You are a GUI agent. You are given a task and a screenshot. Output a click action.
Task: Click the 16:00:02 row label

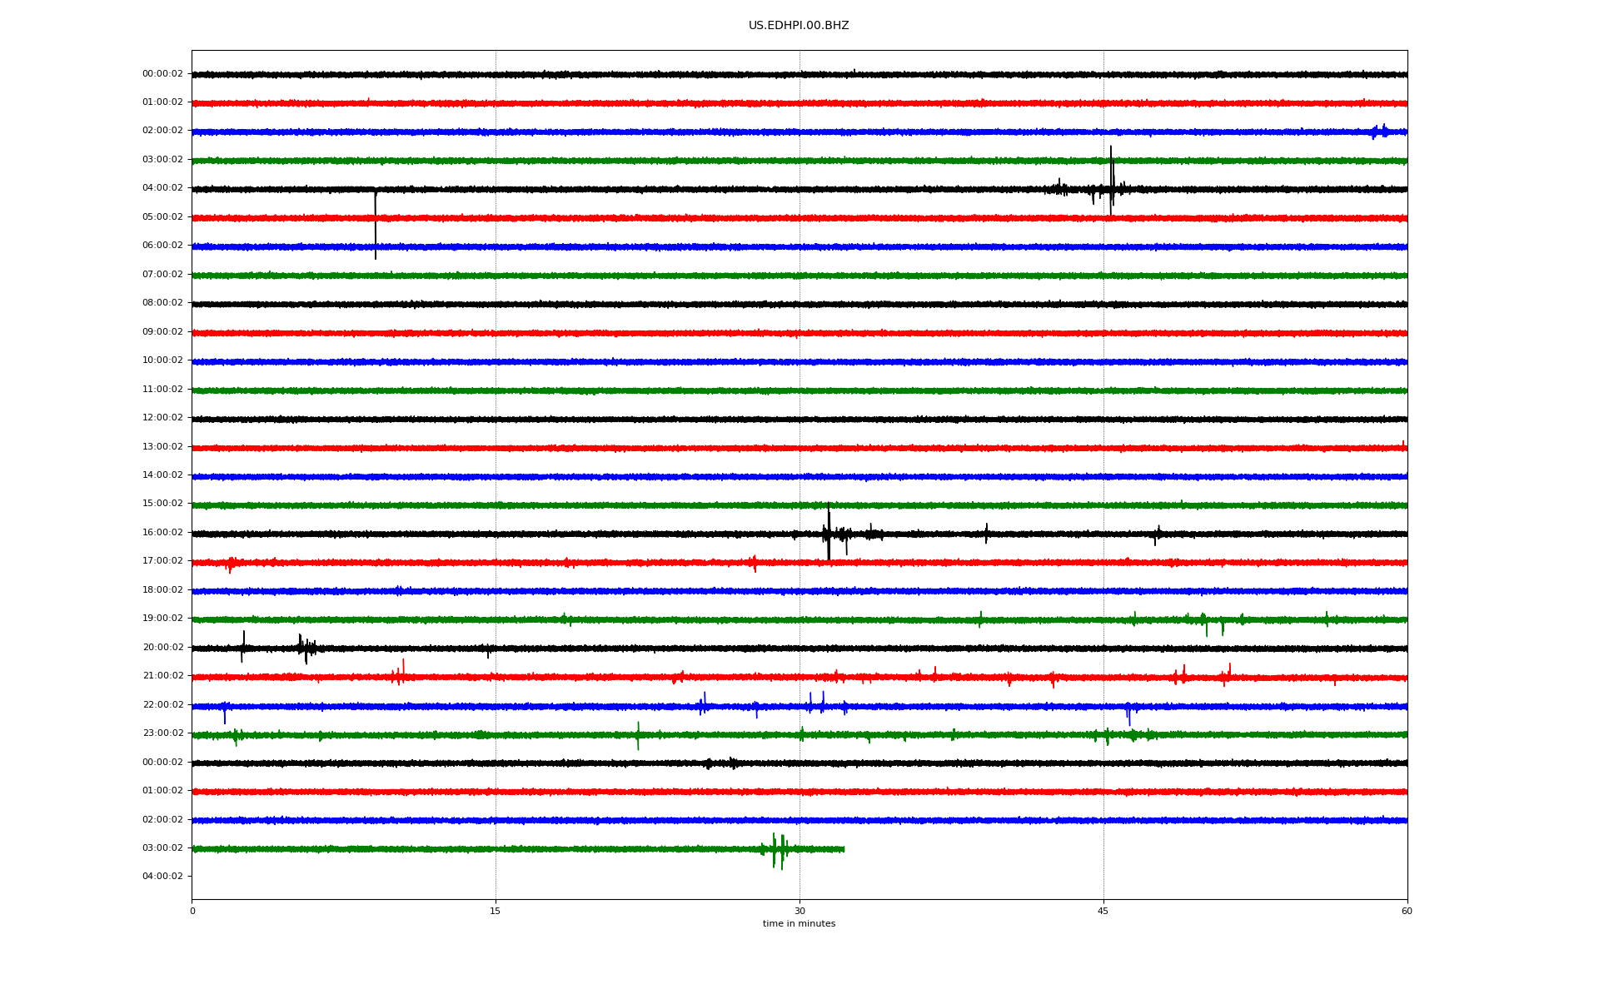162,533
